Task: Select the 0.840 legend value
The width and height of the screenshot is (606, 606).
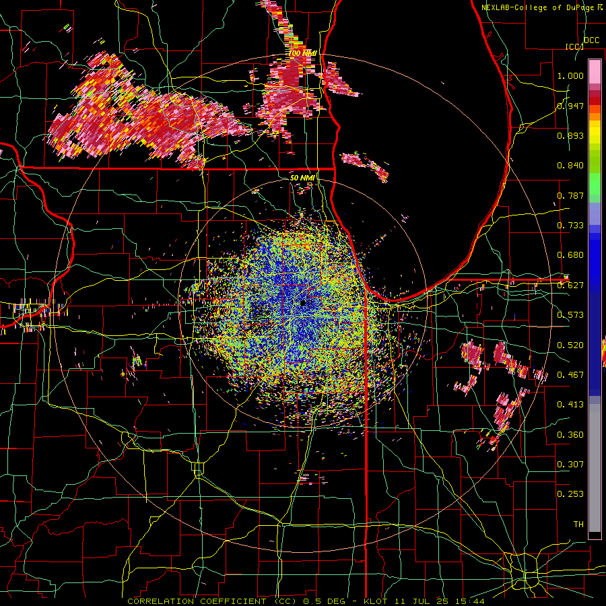Action: point(570,166)
